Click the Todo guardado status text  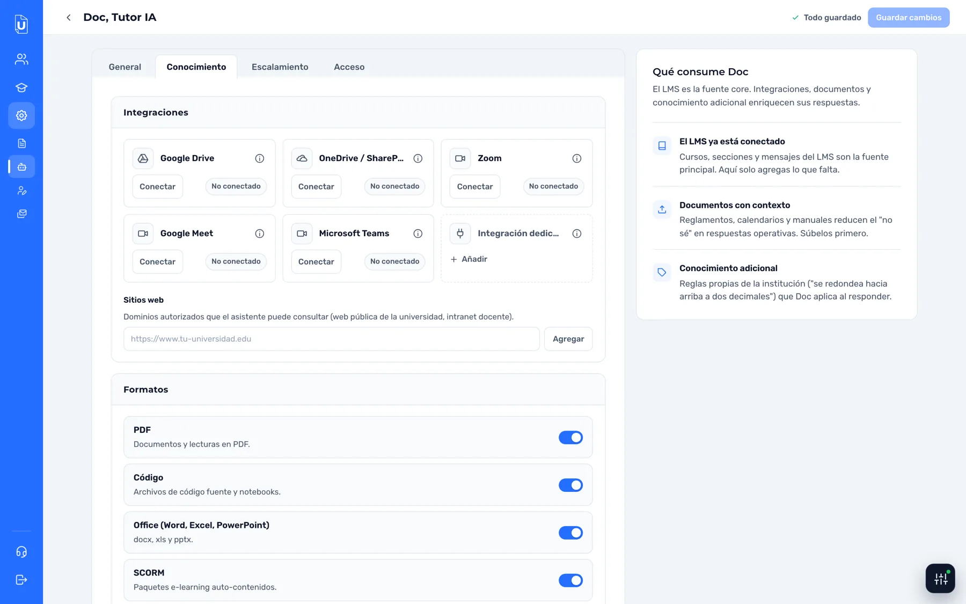[x=832, y=18]
